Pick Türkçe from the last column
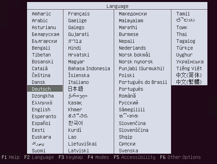 point(184,48)
